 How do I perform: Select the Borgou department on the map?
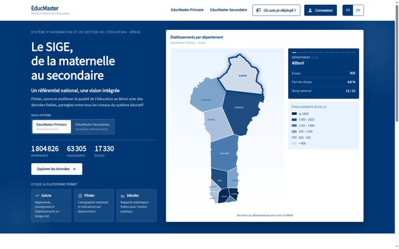(241, 111)
